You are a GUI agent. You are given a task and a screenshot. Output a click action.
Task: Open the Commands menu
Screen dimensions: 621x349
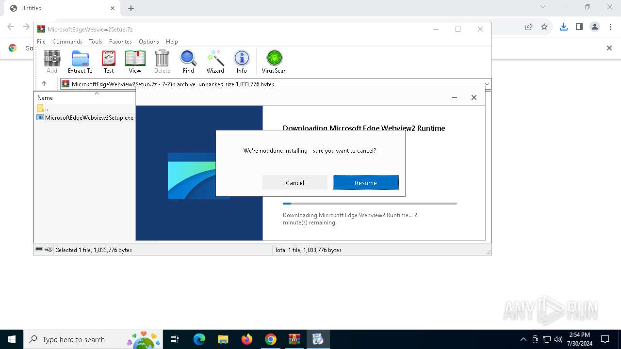(67, 42)
